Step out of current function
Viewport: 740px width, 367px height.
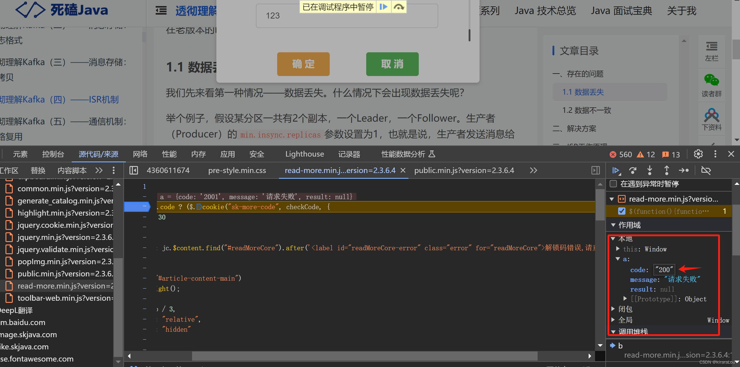click(666, 170)
